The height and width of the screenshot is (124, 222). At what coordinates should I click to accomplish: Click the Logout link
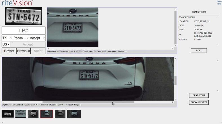pyautogui.click(x=219, y=1)
